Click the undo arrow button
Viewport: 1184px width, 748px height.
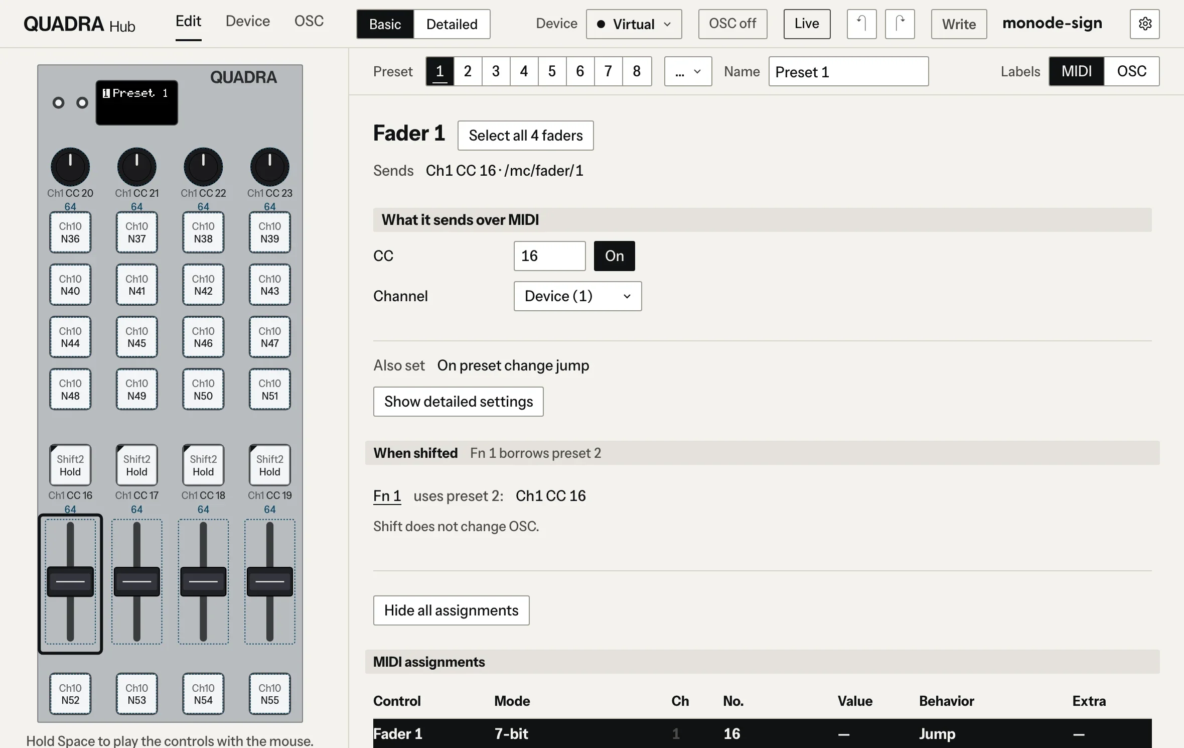[x=861, y=24]
